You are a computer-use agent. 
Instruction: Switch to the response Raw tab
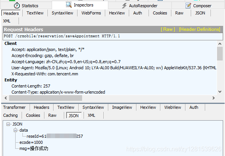(52, 115)
